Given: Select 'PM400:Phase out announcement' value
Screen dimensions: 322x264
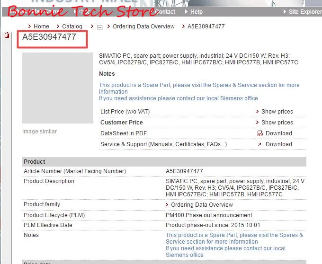Looking at the screenshot, I should [209, 215].
